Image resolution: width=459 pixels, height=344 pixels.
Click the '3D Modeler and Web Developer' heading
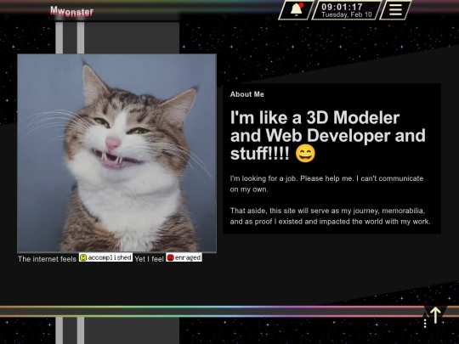[328, 135]
